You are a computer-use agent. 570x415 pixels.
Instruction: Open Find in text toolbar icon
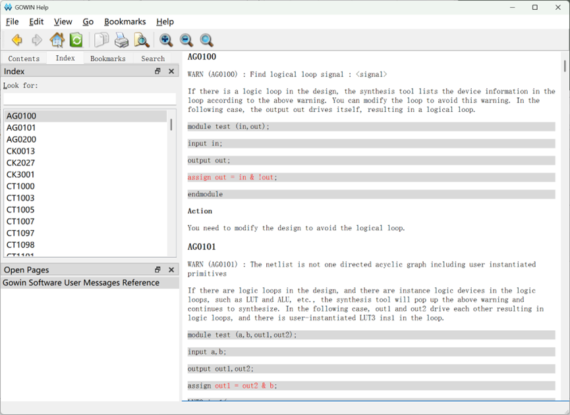(142, 40)
